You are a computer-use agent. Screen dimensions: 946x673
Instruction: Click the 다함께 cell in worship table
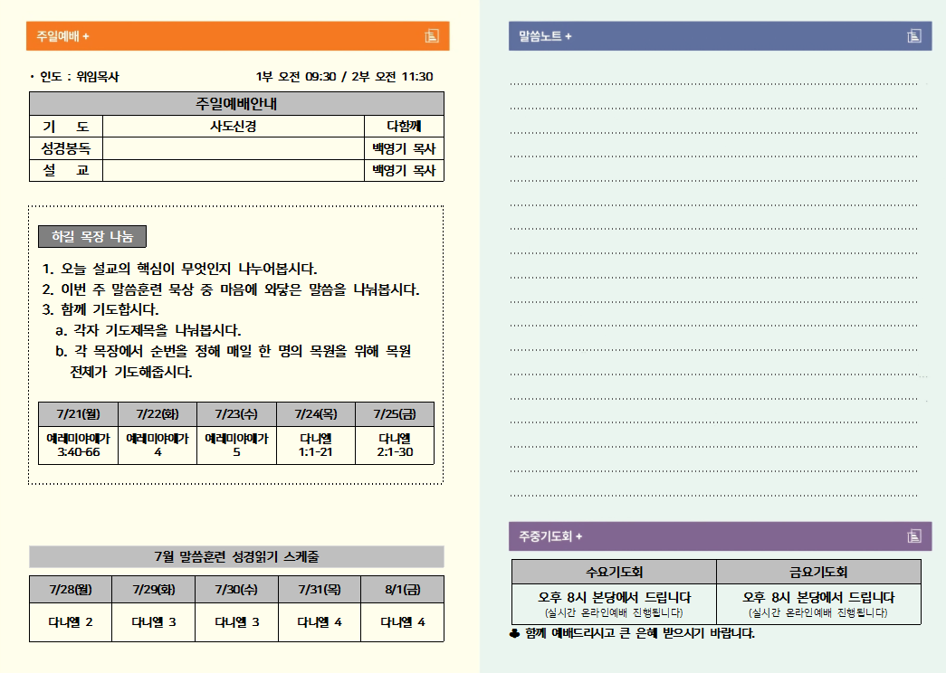pyautogui.click(x=404, y=126)
